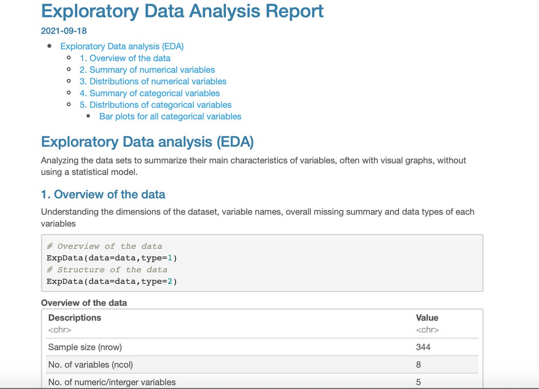Click the 'Overview of the data' table caption
Viewport: 539px width, 389px height.
[x=84, y=303]
